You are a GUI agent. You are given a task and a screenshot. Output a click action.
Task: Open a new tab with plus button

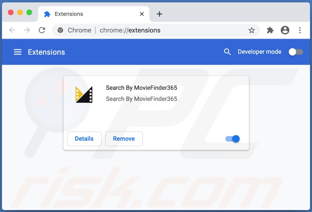click(159, 14)
